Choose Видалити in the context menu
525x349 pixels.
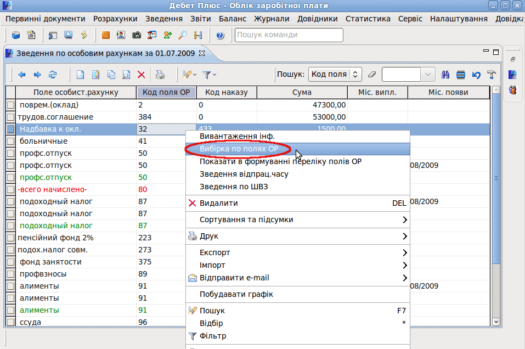pyautogui.click(x=298, y=203)
